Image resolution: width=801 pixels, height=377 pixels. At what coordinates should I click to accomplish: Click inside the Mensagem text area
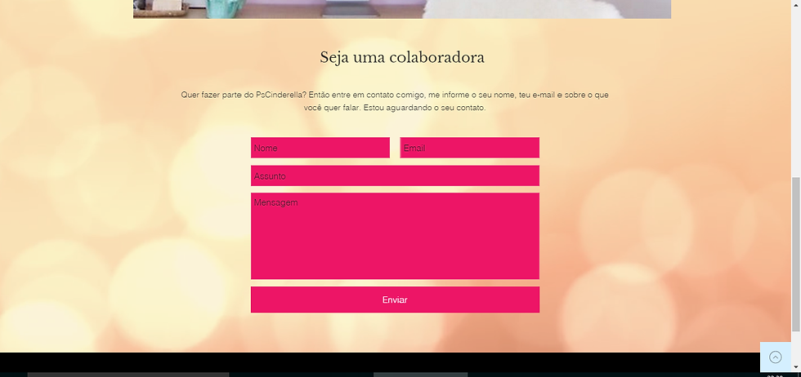tap(395, 236)
